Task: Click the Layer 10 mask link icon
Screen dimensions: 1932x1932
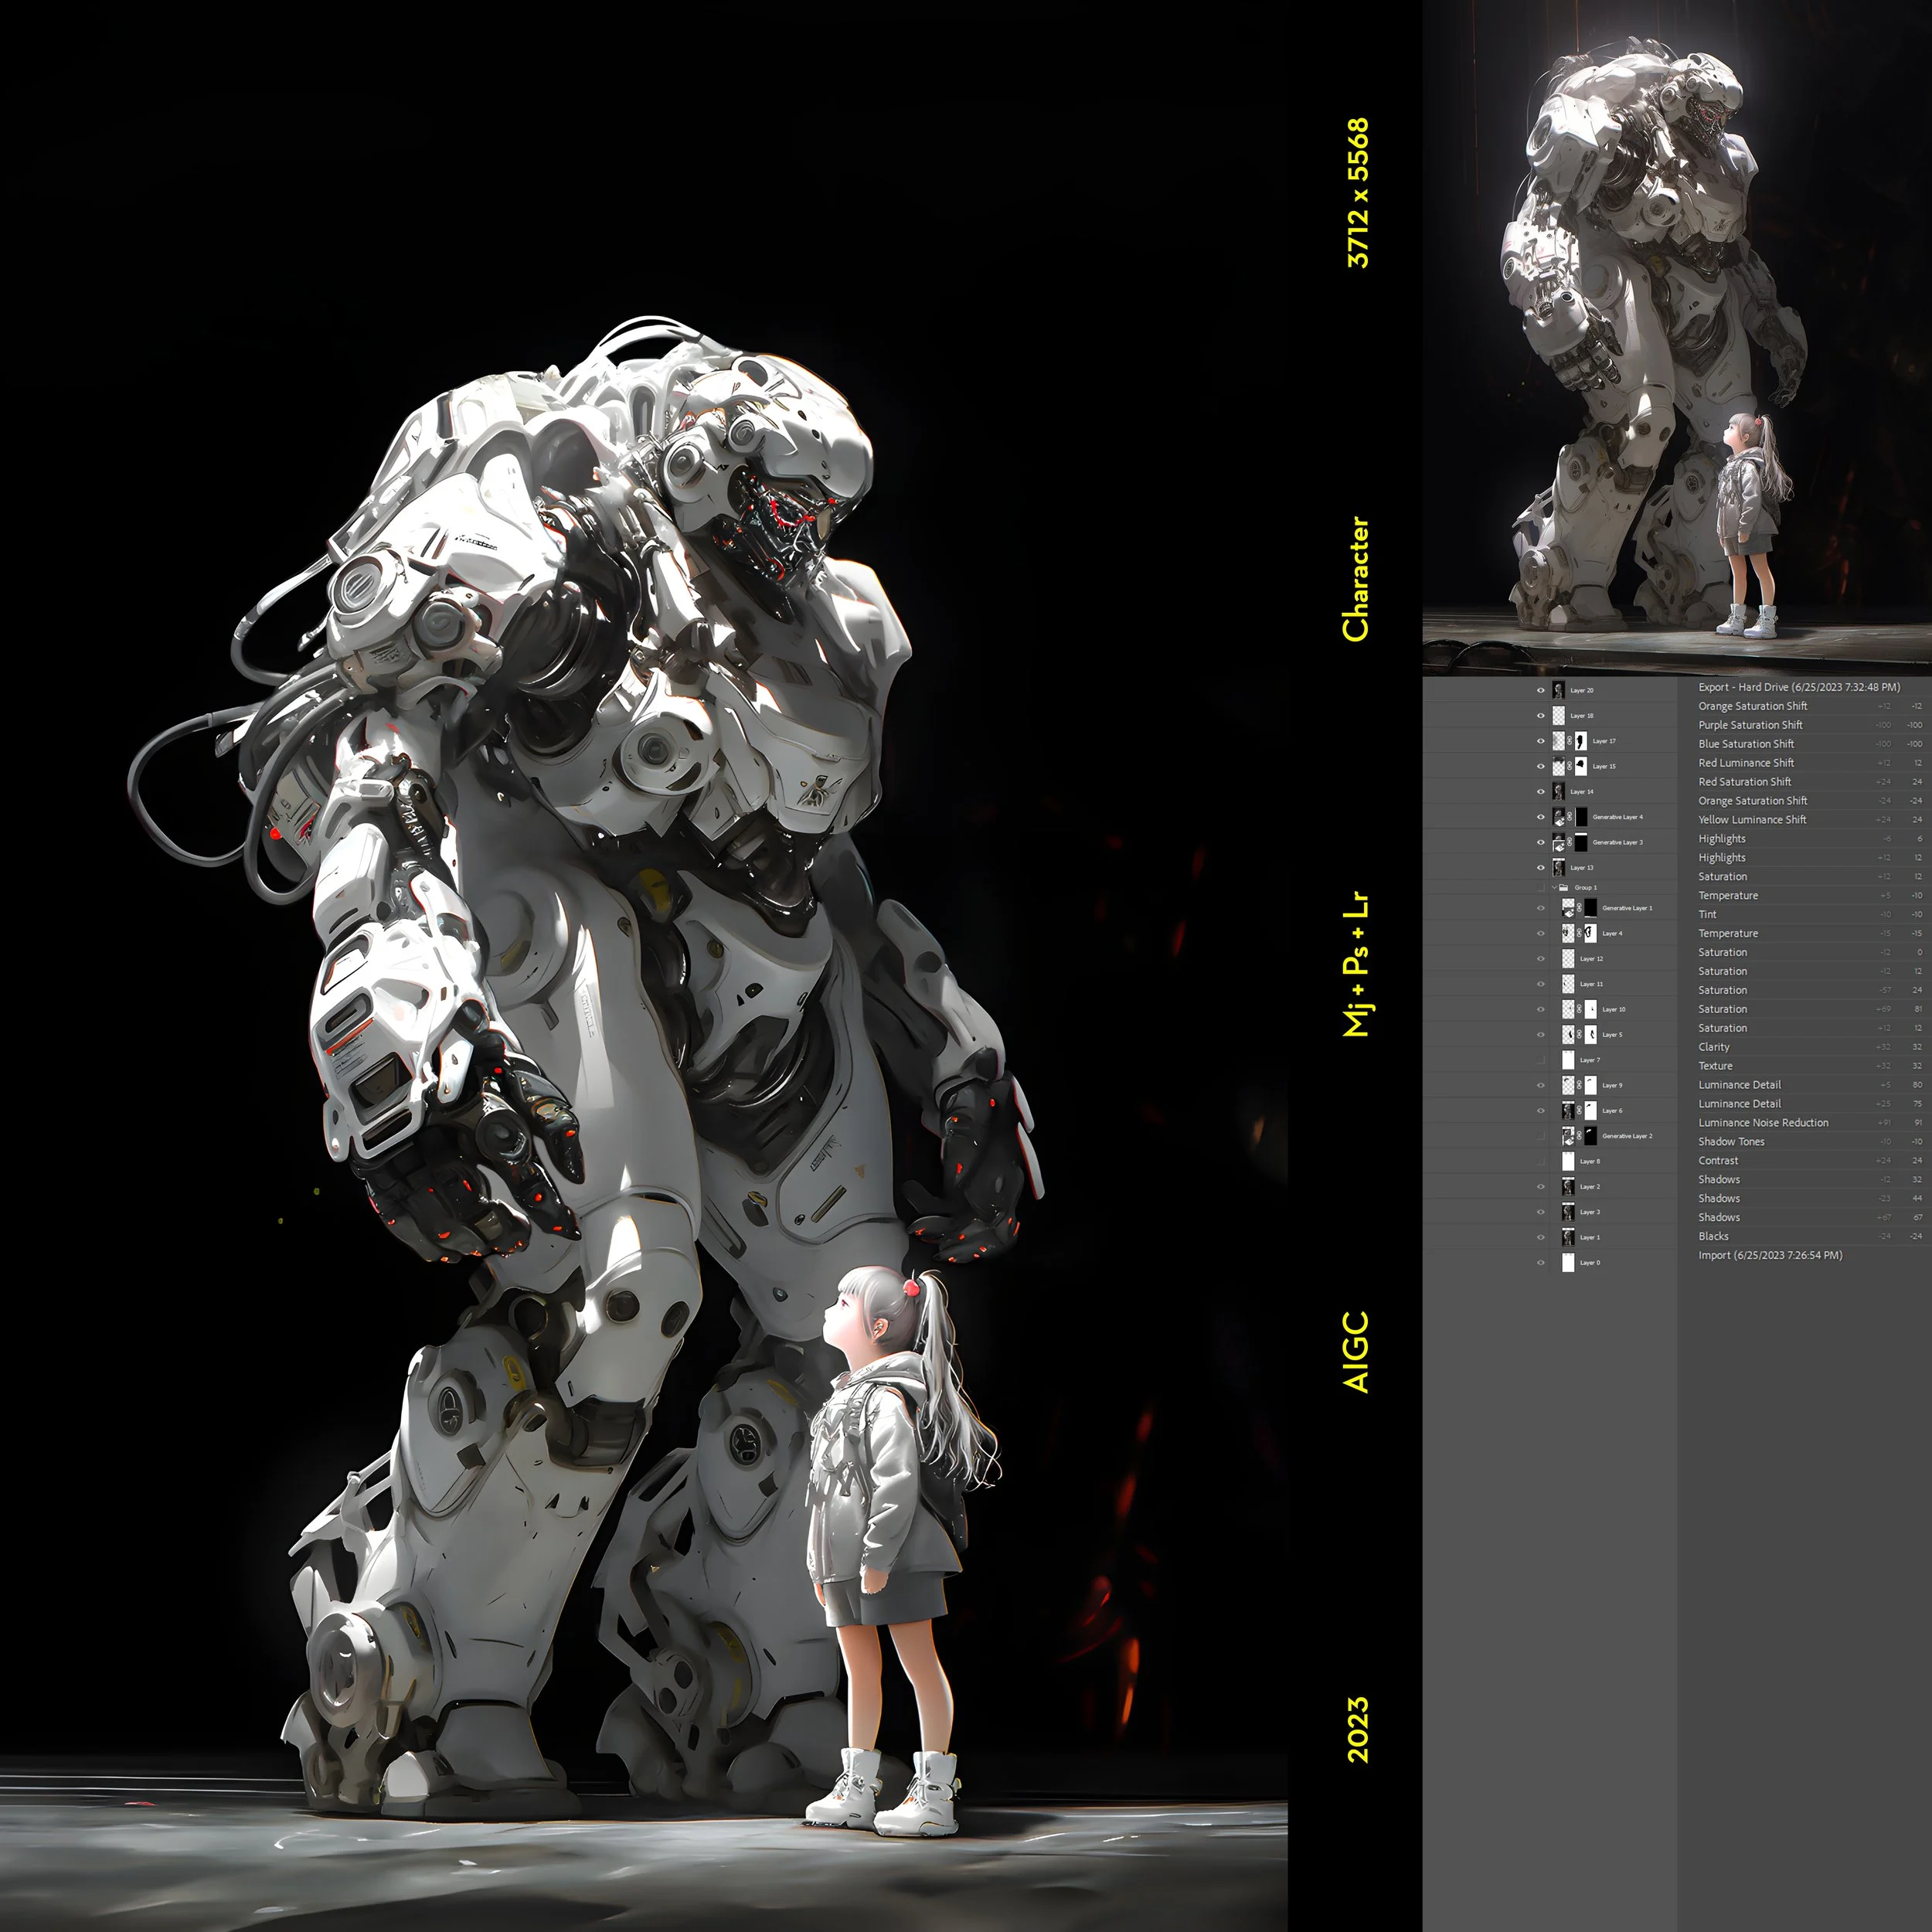Action: [x=1580, y=1009]
